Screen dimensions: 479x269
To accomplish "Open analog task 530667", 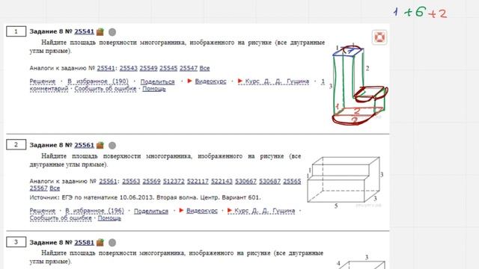I will pyautogui.click(x=245, y=181).
